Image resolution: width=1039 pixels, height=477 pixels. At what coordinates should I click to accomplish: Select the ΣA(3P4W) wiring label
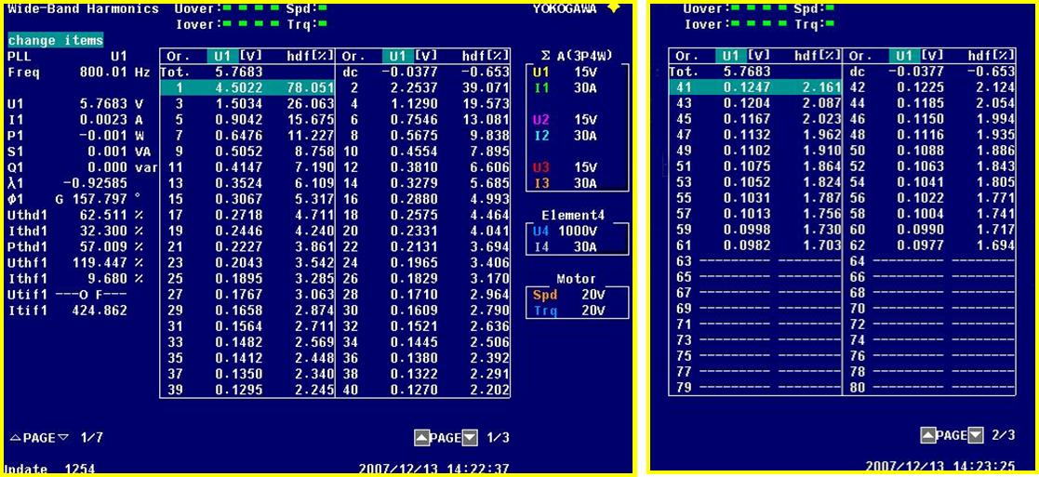tap(577, 55)
